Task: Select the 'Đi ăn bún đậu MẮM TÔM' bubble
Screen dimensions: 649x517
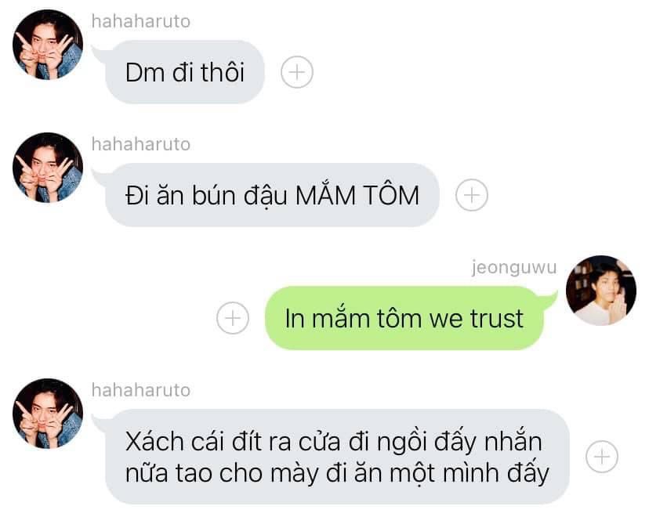Action: pos(271,195)
